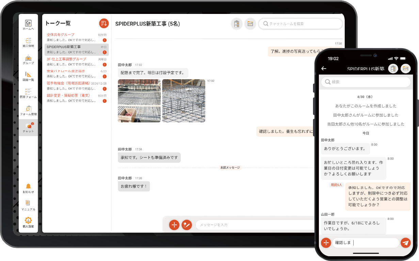This screenshot has width=419, height=261.
Task: Tap the ありがとうございます。 message on the phone
Action: (x=345, y=148)
